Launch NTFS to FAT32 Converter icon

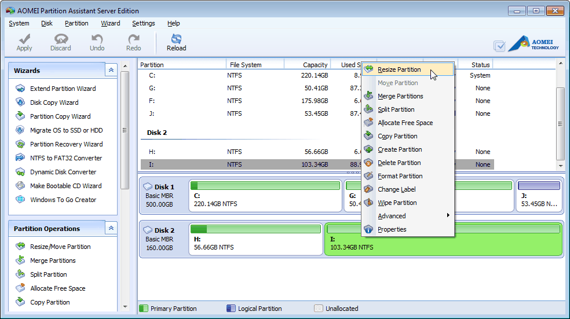20,157
